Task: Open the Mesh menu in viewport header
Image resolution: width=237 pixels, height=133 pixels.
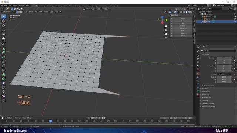Action: pos(40,12)
